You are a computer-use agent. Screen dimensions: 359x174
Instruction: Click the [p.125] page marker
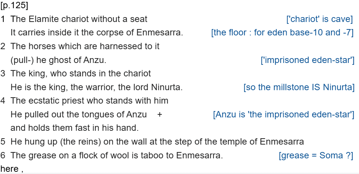click(x=15, y=6)
